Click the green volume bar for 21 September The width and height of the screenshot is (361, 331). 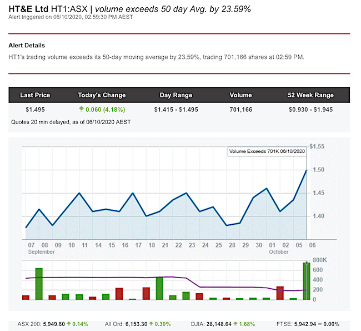pyautogui.click(x=159, y=288)
